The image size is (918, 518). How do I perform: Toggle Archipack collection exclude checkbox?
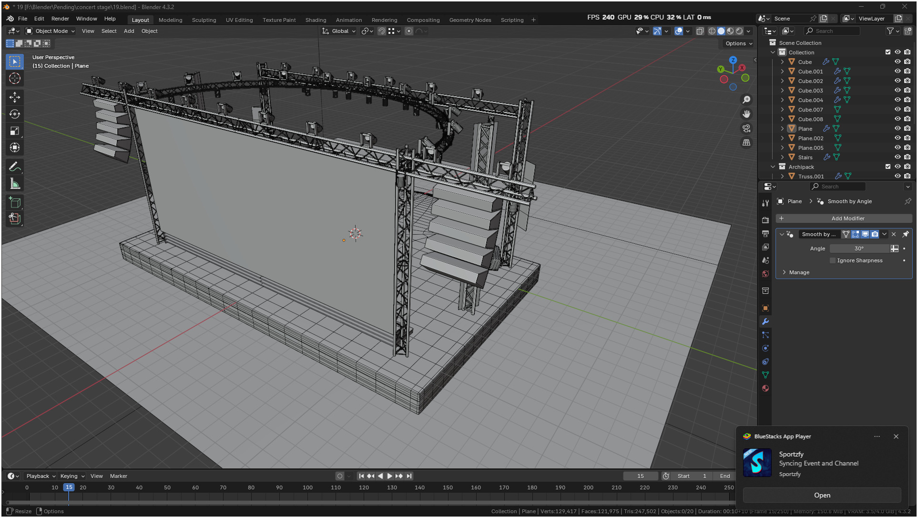[x=887, y=167]
